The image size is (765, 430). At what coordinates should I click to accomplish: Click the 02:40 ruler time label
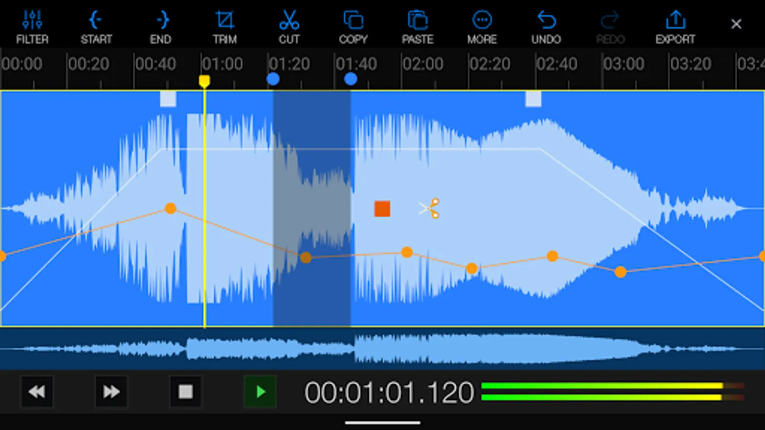[x=557, y=64]
